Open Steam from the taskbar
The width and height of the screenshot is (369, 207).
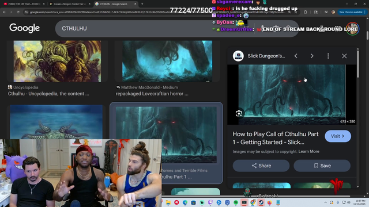[261, 202]
